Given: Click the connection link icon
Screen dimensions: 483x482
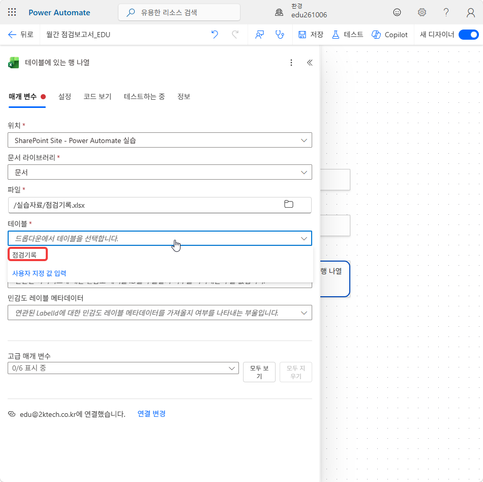Looking at the screenshot, I should pyautogui.click(x=11, y=414).
